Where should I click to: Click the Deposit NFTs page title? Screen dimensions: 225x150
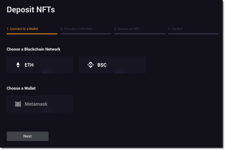click(x=31, y=10)
